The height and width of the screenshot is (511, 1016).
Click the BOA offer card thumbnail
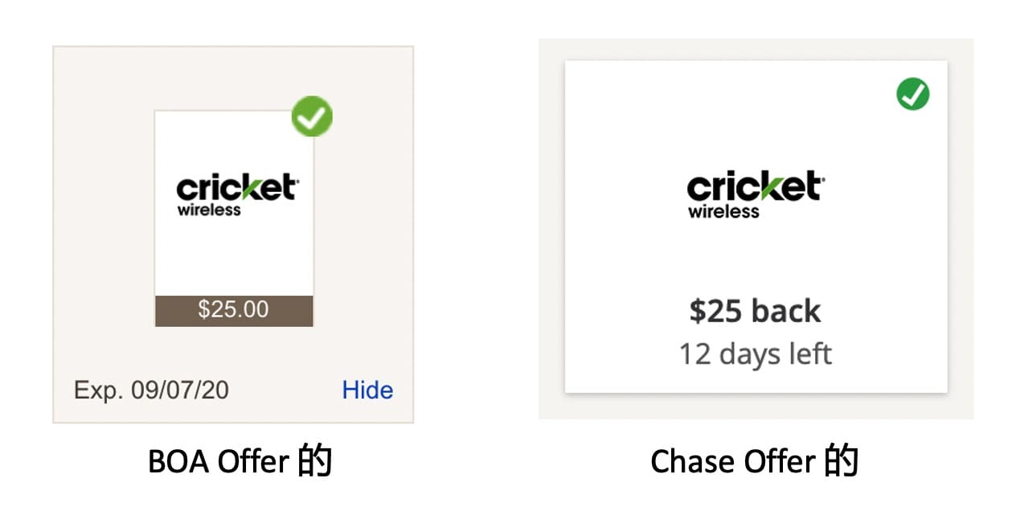[233, 217]
